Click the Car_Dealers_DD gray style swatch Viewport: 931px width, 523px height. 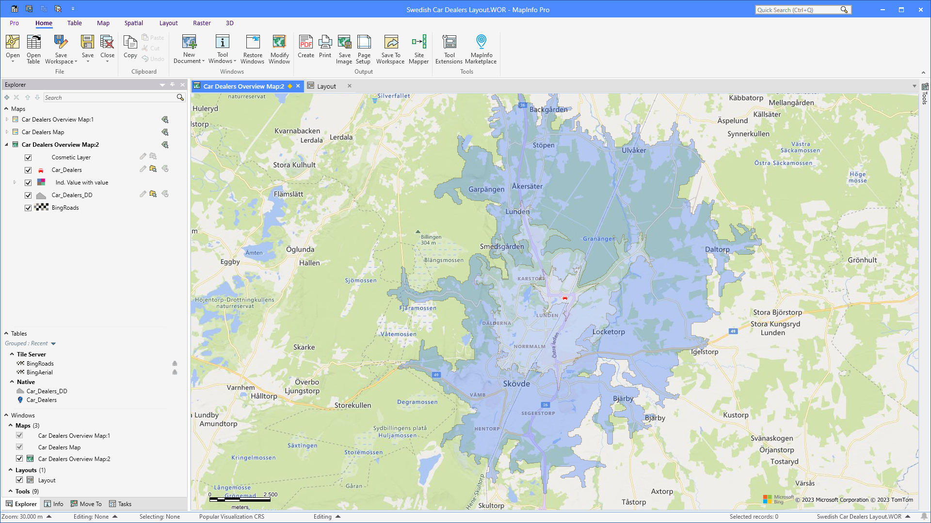coord(41,195)
